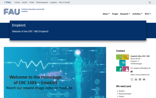The height and width of the screenshot is (98, 156).
Task: Open the Student link under We want you
Action: tap(122, 91)
